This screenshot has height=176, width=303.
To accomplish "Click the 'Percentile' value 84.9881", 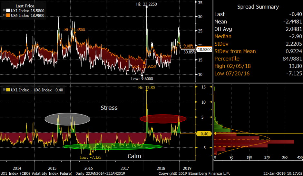I will [x=292, y=59].
